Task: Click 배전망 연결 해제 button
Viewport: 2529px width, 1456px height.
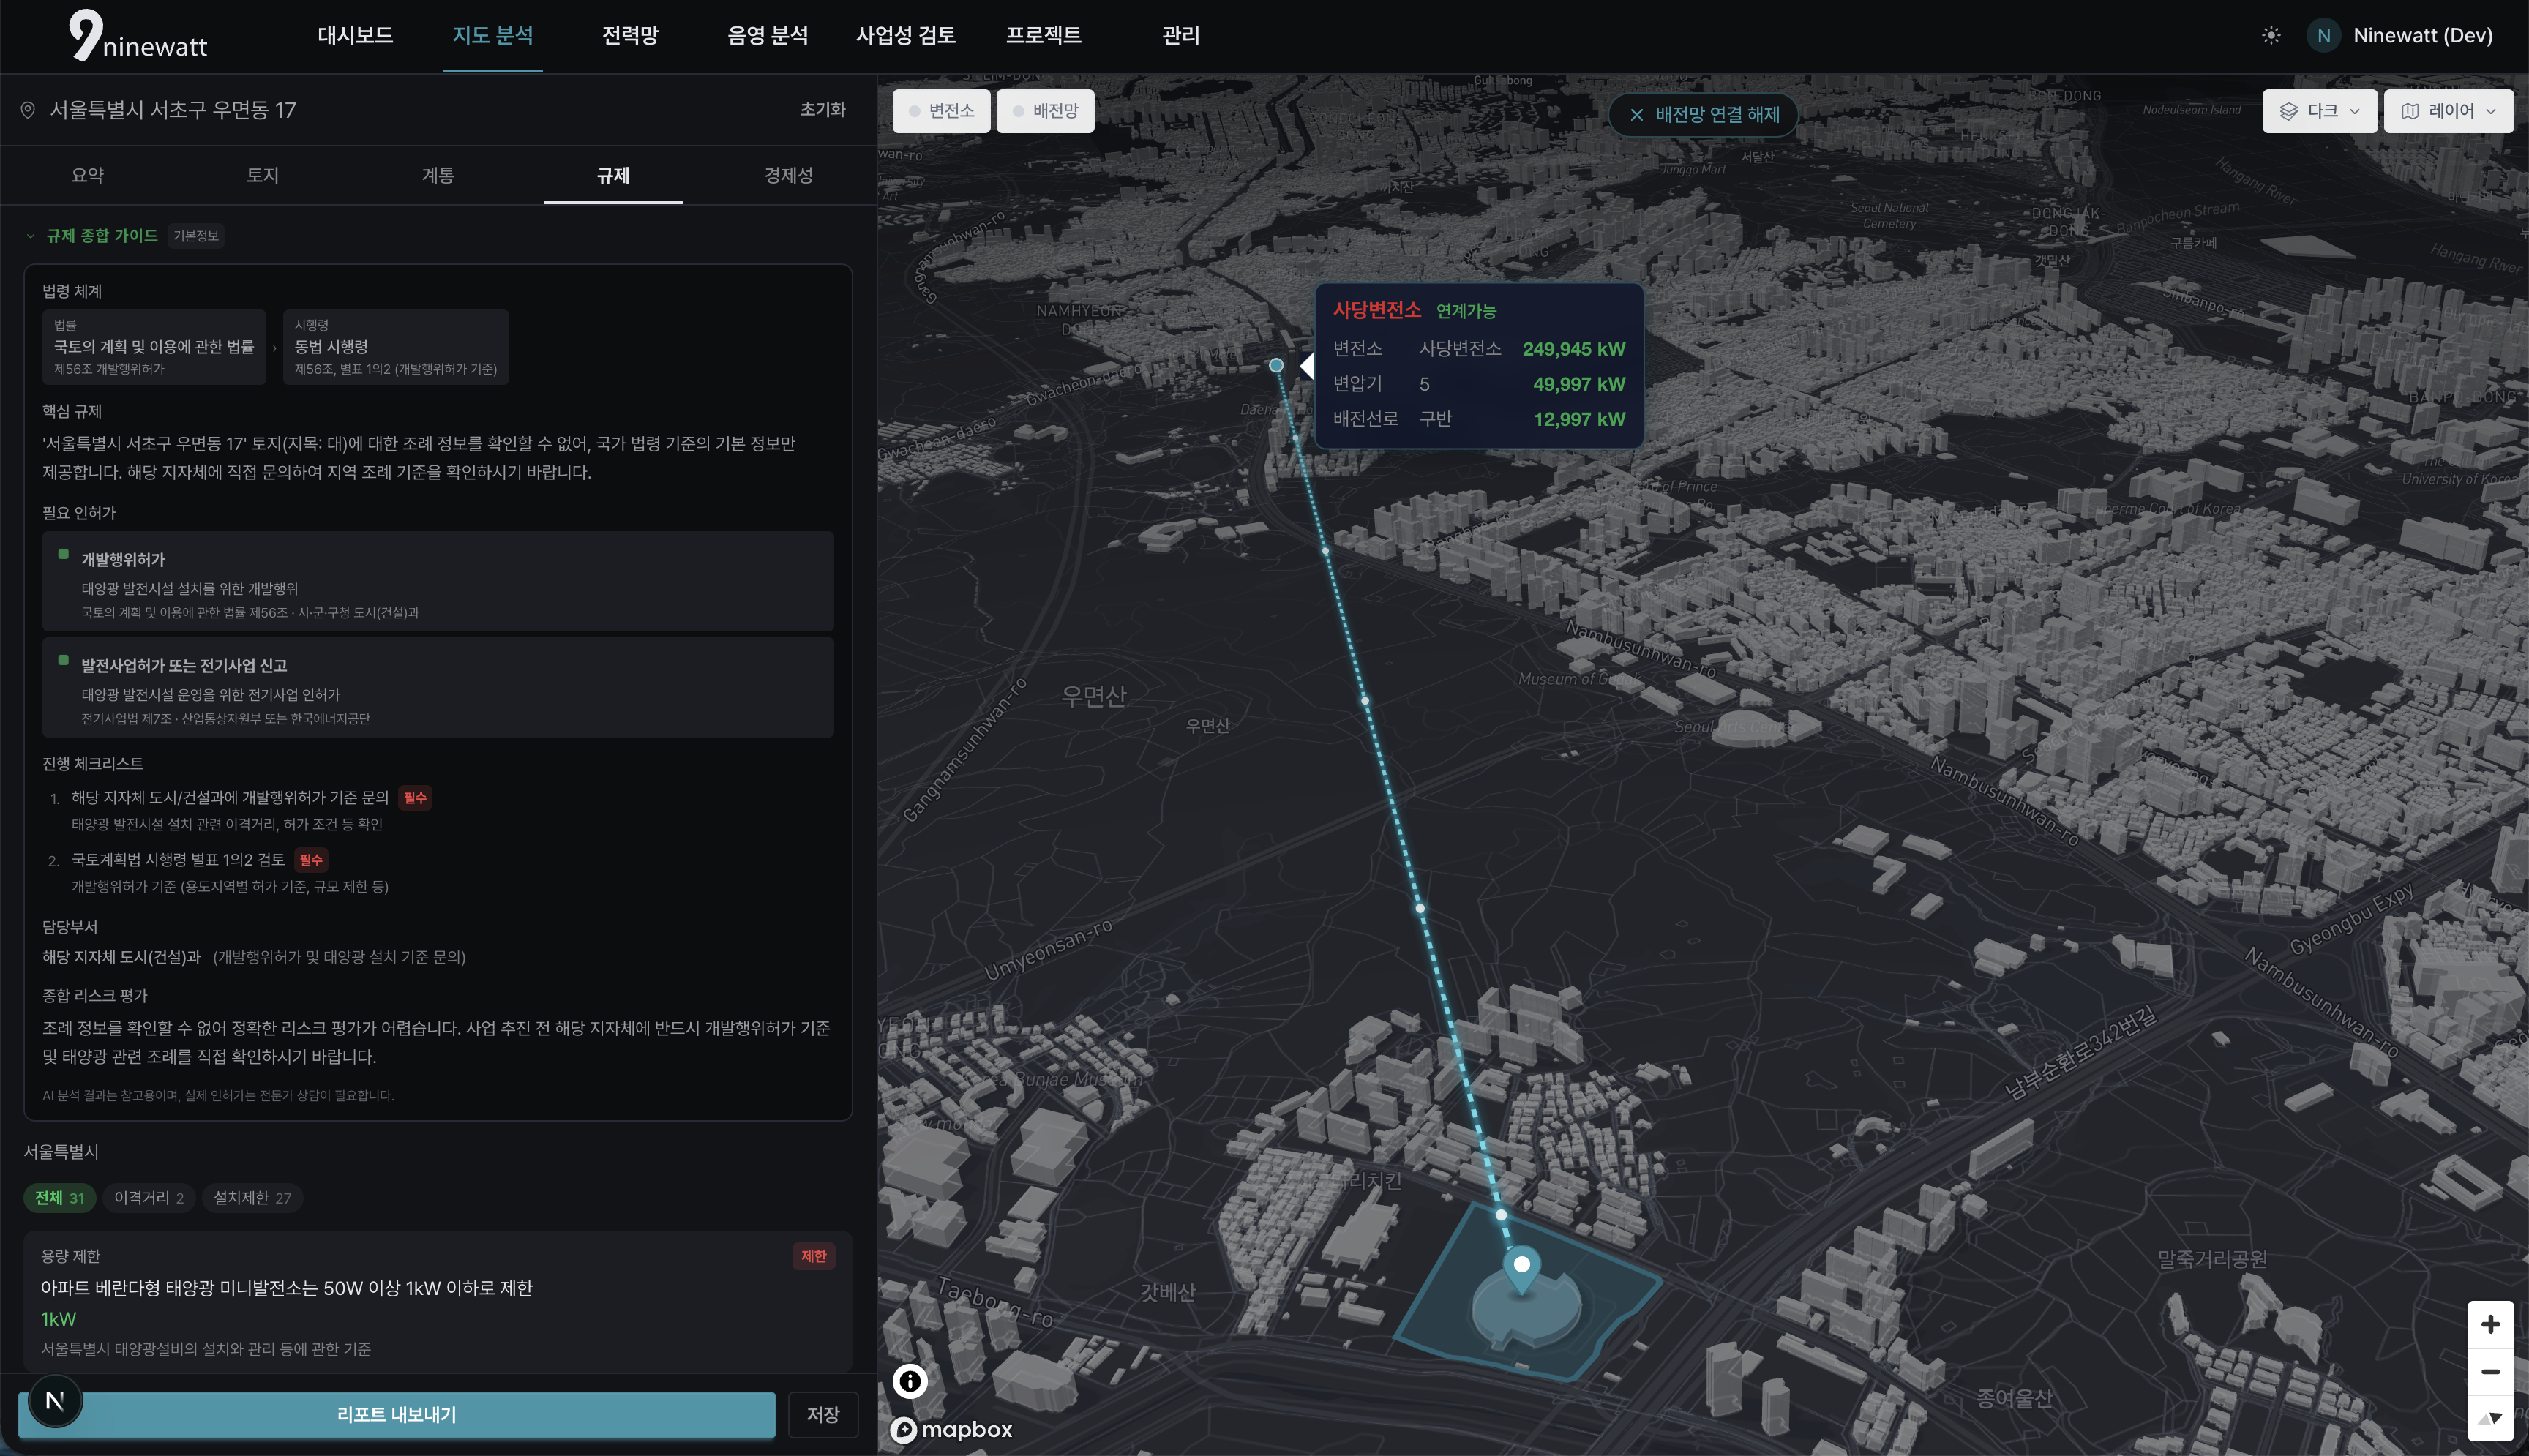Action: (x=1703, y=115)
